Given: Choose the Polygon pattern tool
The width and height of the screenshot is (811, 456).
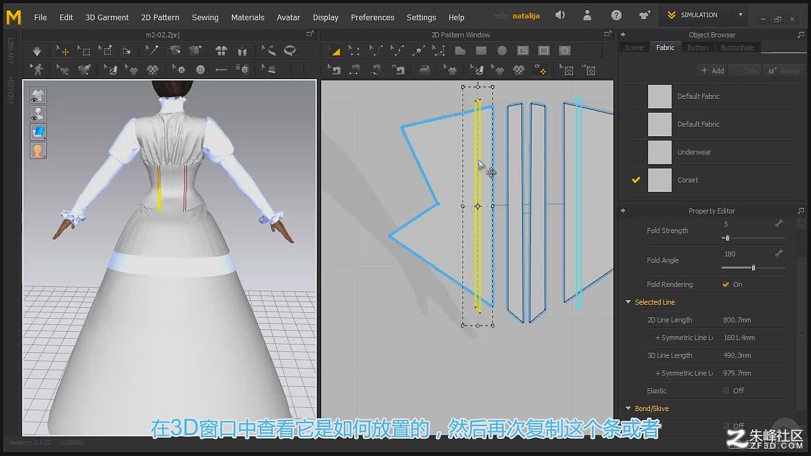Looking at the screenshot, I should coord(460,51).
